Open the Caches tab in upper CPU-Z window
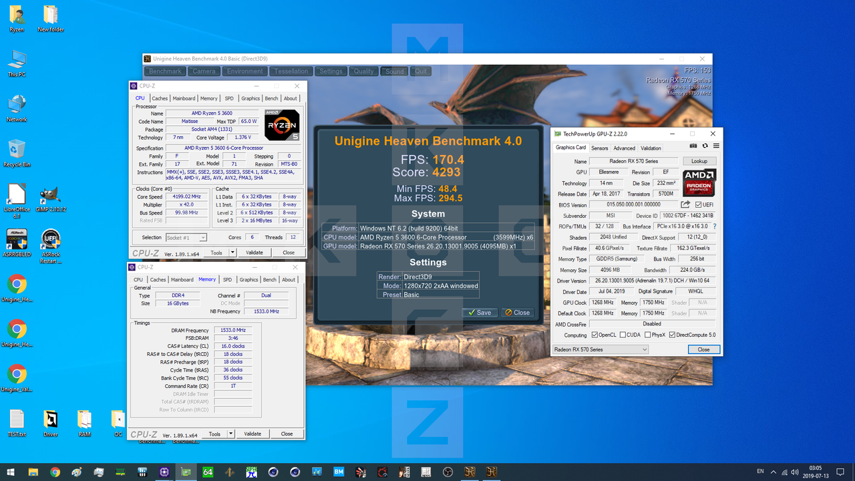The height and width of the screenshot is (481, 855). (160, 98)
